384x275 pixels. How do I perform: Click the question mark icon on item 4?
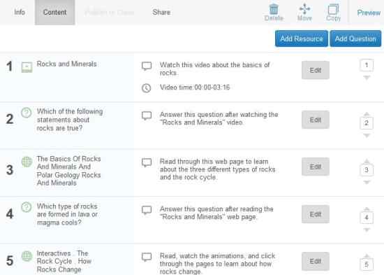[27, 207]
